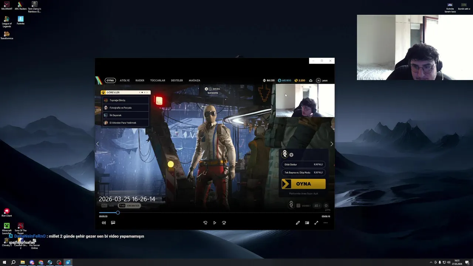
Task: Open Tom Clancy's Rainbow Six shortcut
Action: click(34, 7)
